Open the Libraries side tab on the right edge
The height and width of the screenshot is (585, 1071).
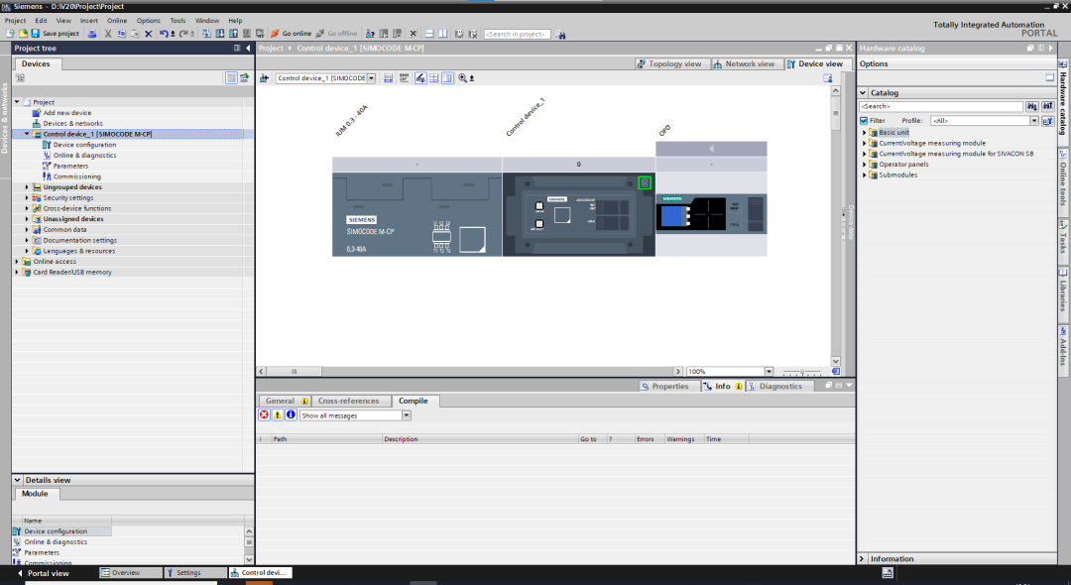click(1063, 292)
